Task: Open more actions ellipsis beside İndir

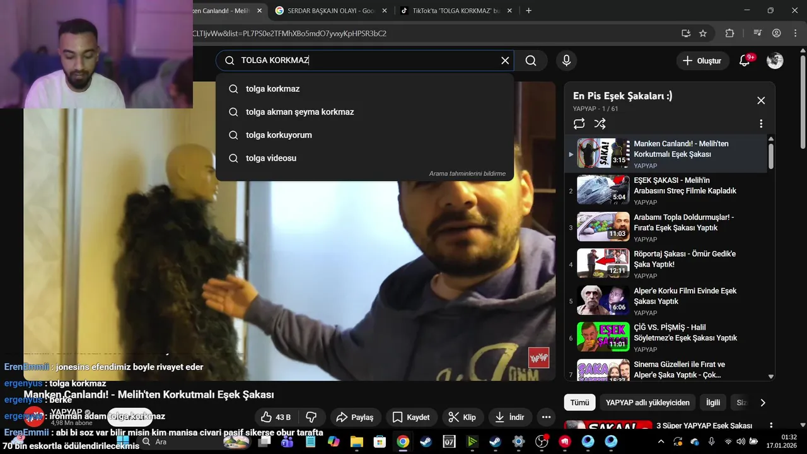Action: (546, 417)
